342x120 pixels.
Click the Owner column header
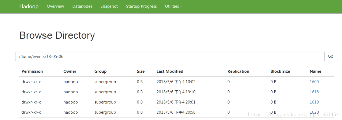(70, 71)
